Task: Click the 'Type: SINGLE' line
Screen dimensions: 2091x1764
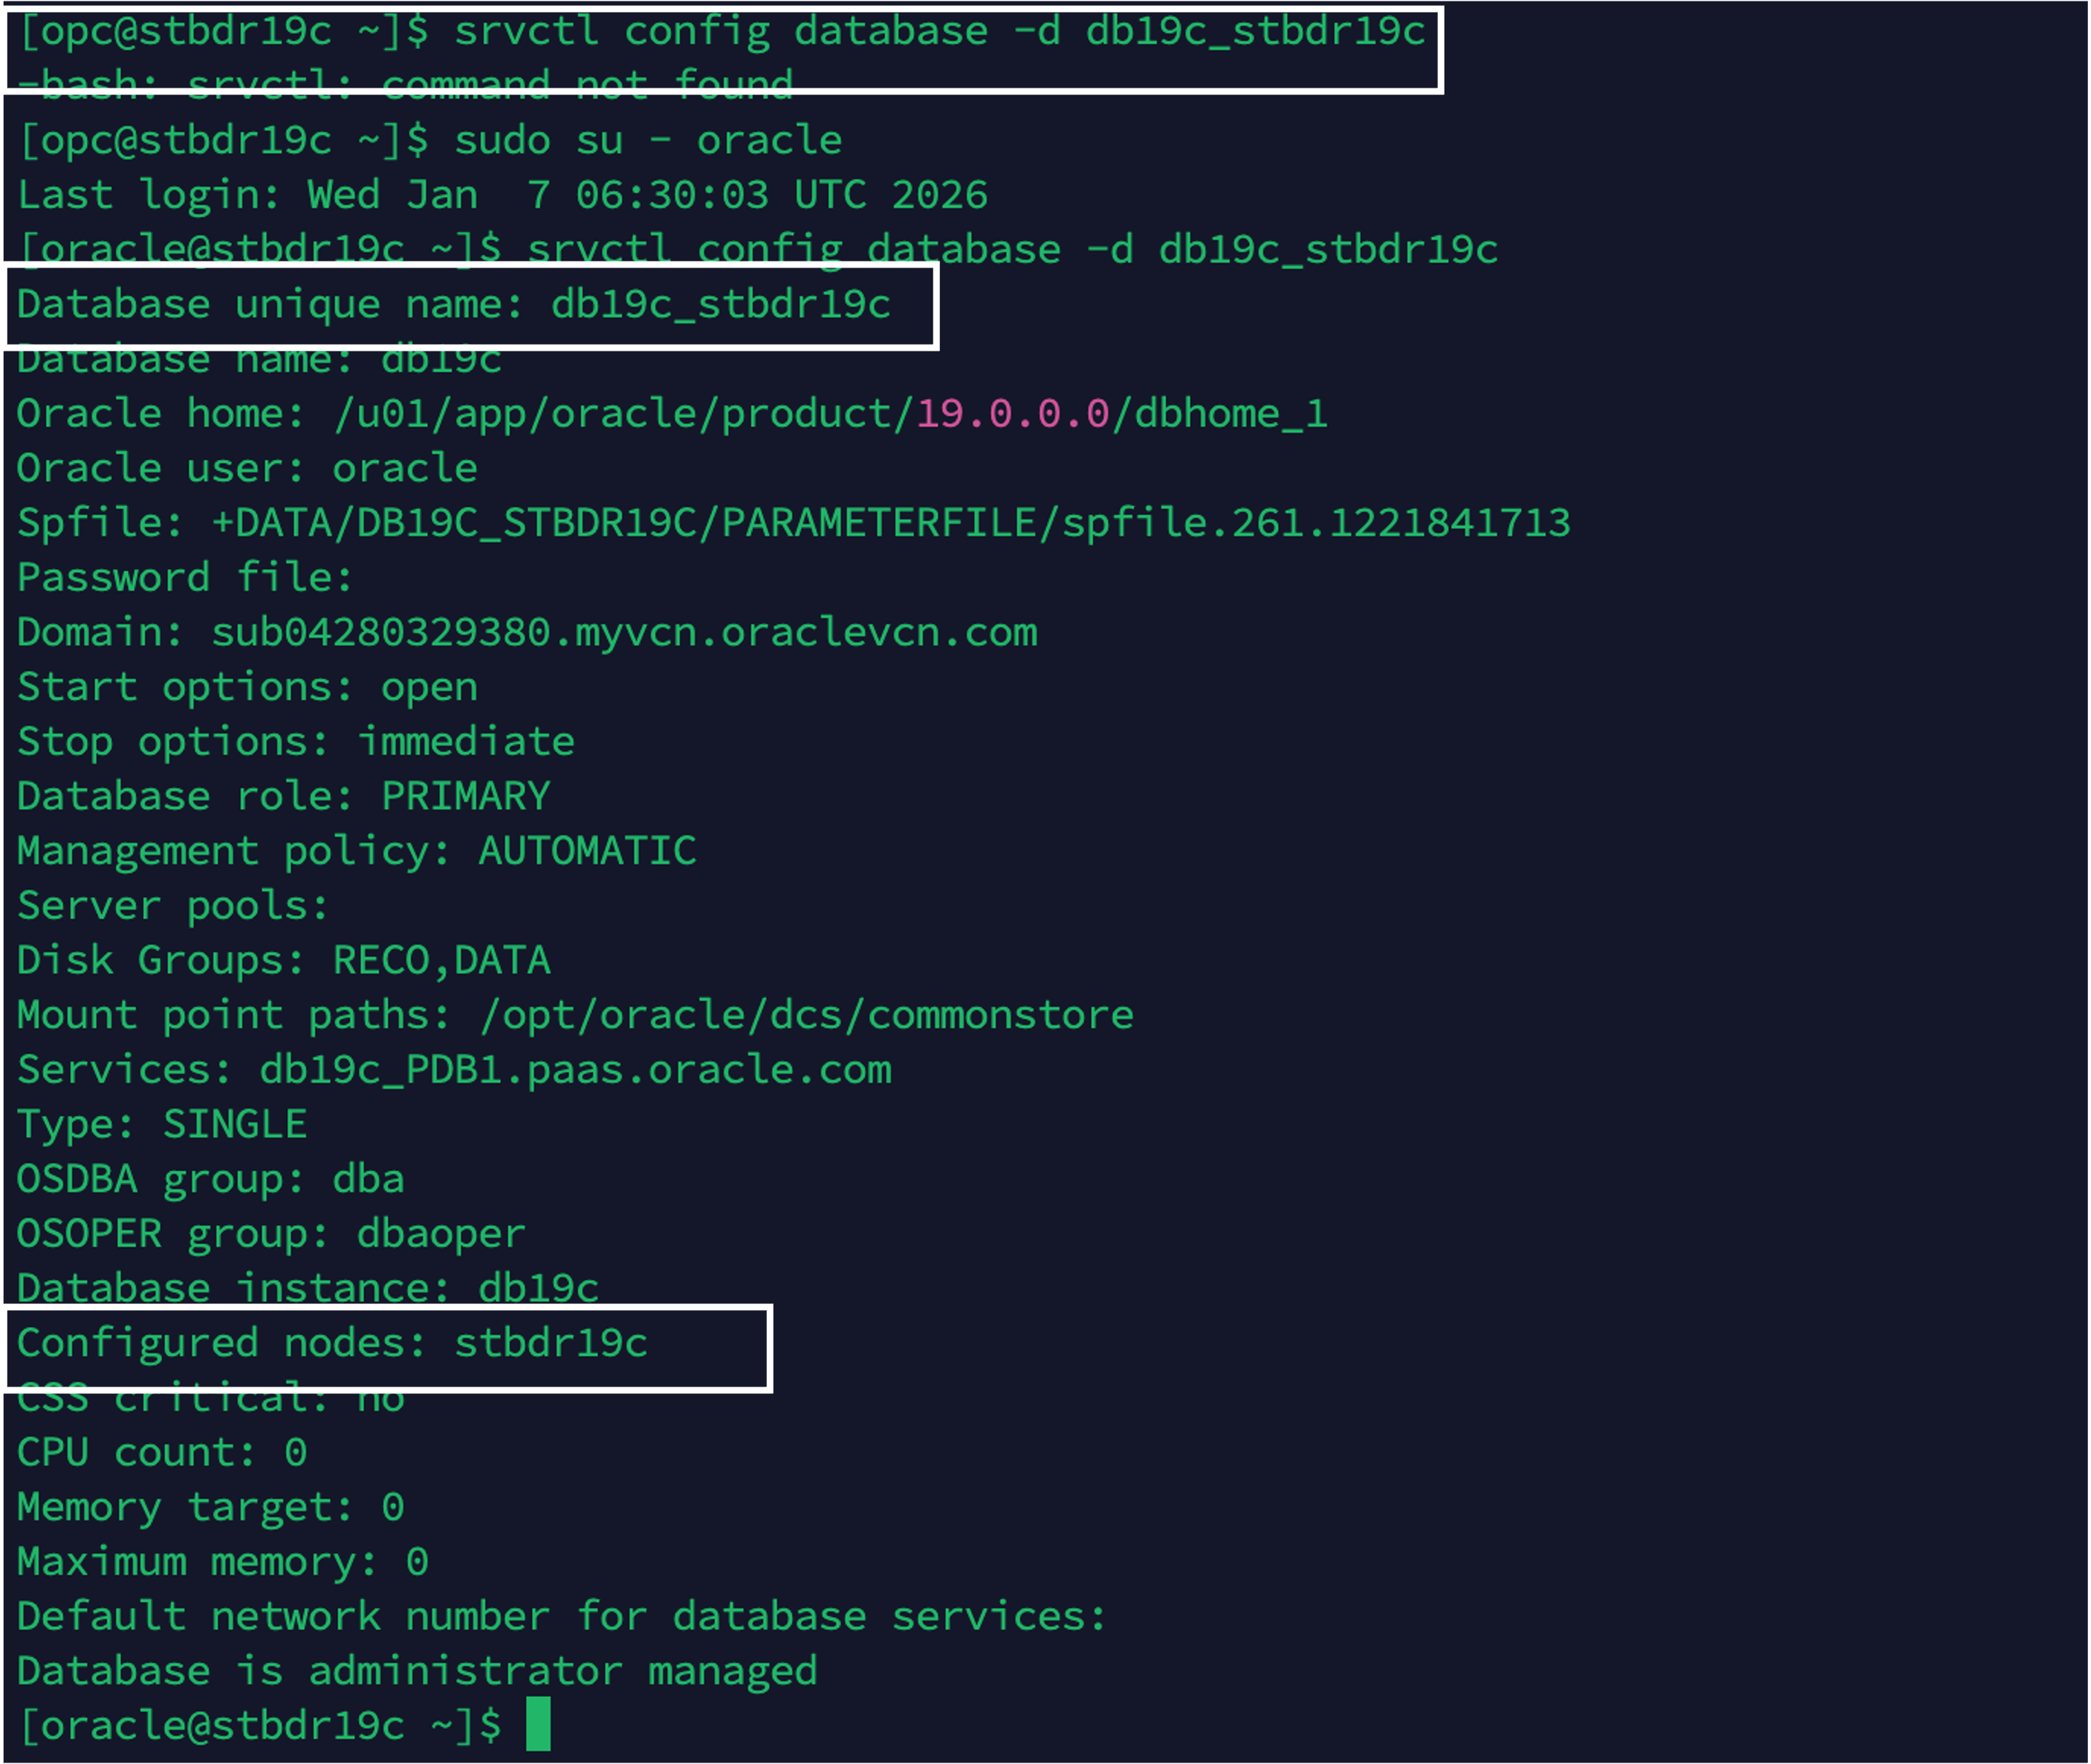Action: (162, 1125)
